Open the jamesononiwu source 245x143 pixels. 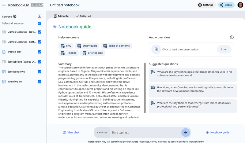pos(17,72)
